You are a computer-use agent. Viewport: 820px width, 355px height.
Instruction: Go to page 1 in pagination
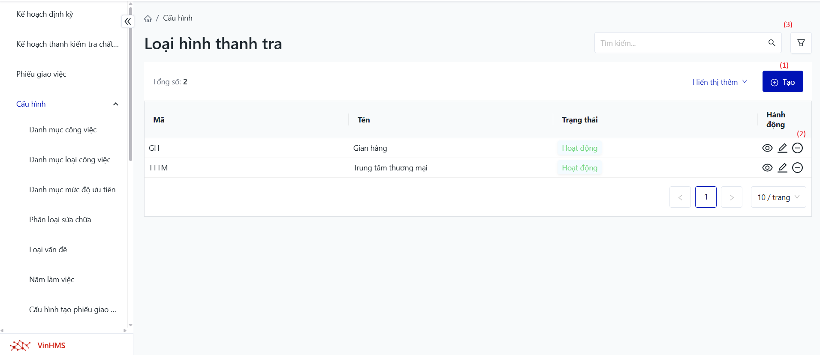point(705,197)
